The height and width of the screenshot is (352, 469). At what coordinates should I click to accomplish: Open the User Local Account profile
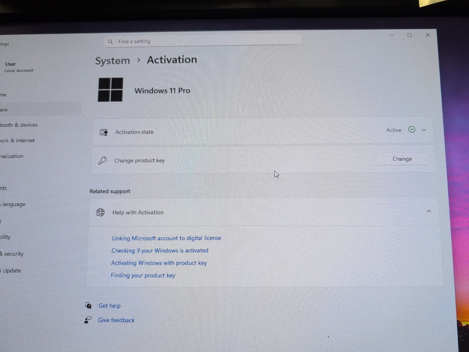point(19,67)
